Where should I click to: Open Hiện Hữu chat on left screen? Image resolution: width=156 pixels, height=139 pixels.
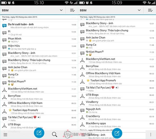click(39, 47)
